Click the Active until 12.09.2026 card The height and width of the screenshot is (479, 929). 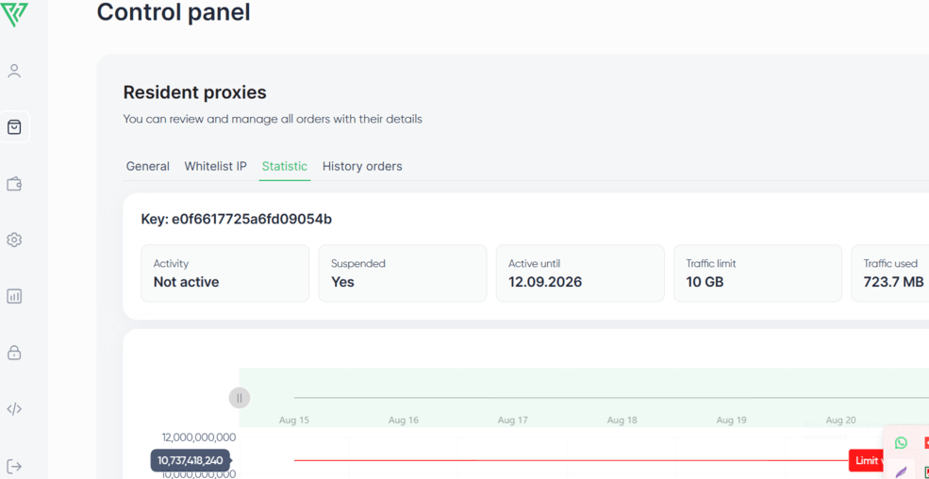(580, 273)
